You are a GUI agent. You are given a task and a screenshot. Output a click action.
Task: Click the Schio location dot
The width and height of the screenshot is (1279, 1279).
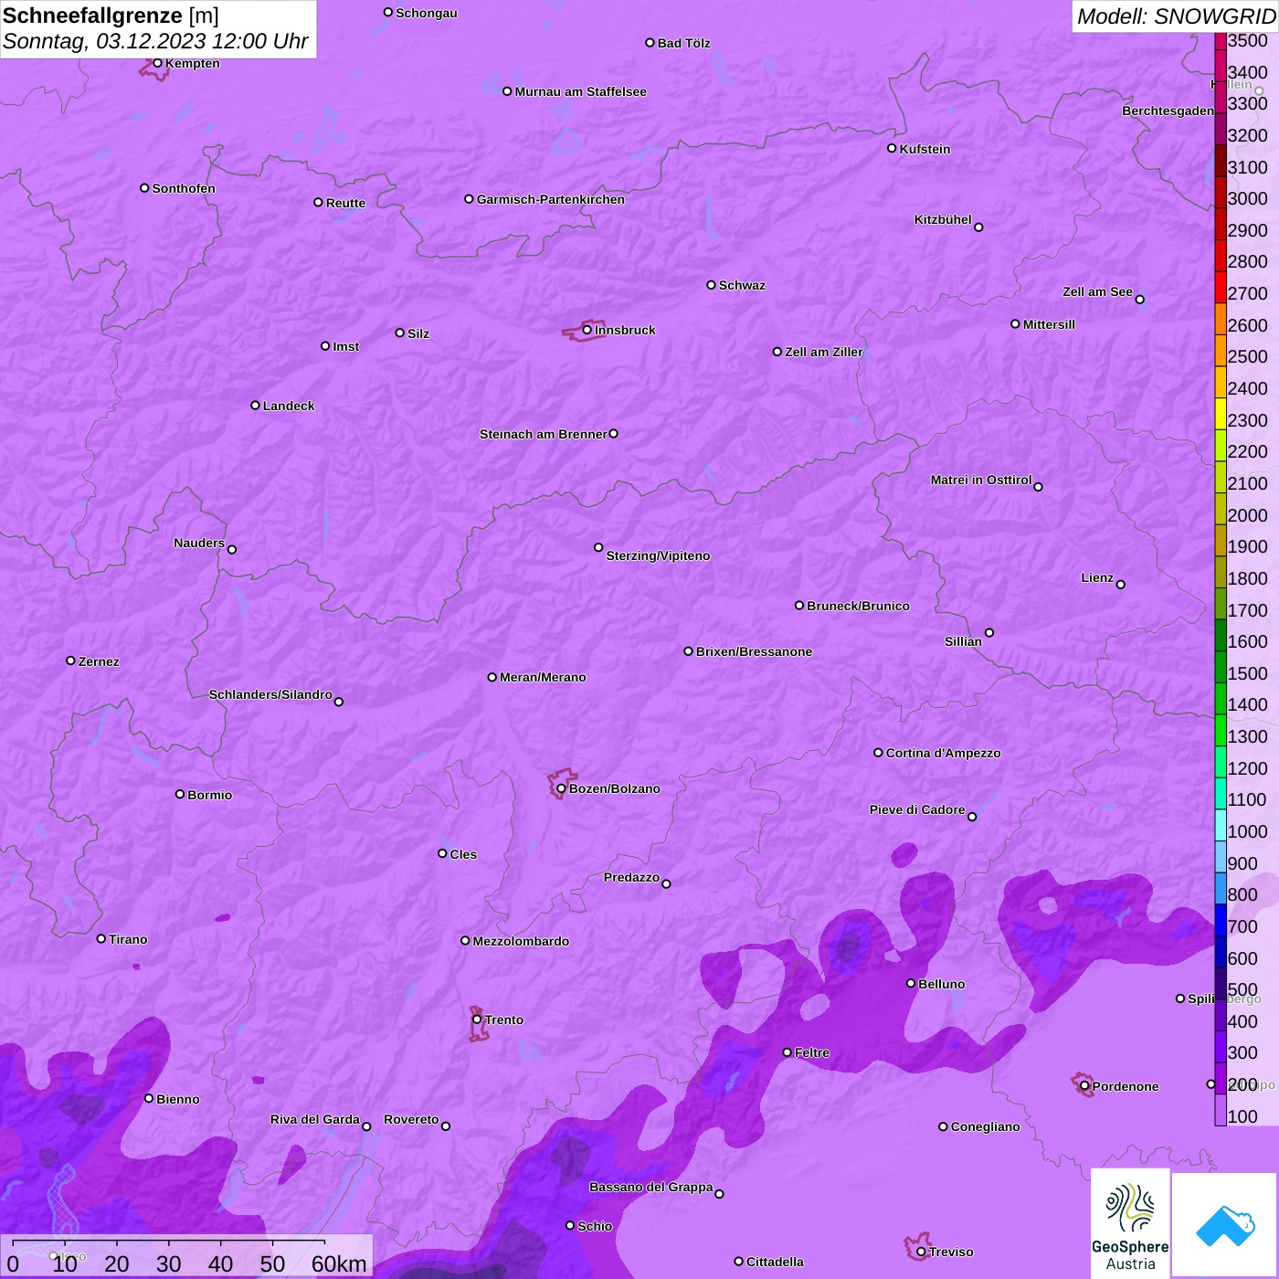570,1226
